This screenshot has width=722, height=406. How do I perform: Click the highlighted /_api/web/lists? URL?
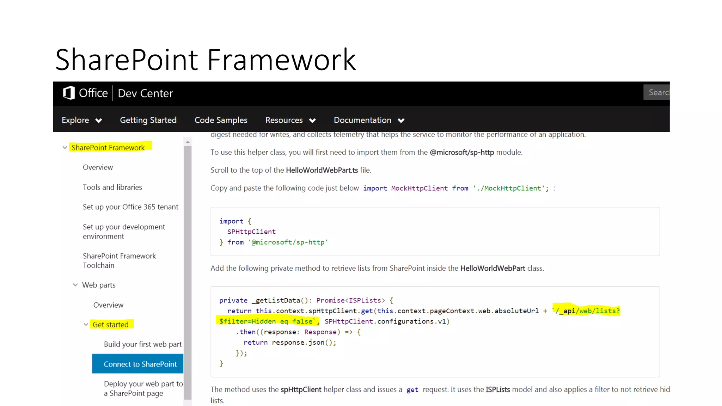point(587,311)
